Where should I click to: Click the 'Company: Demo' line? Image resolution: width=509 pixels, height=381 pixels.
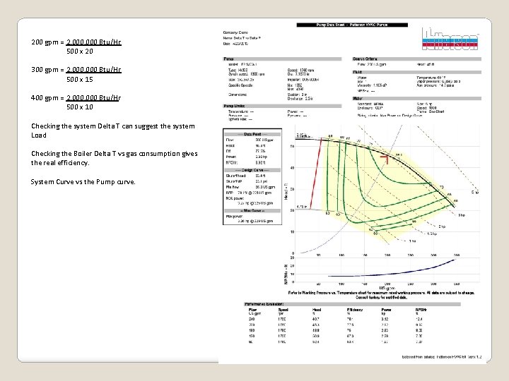pos(235,32)
